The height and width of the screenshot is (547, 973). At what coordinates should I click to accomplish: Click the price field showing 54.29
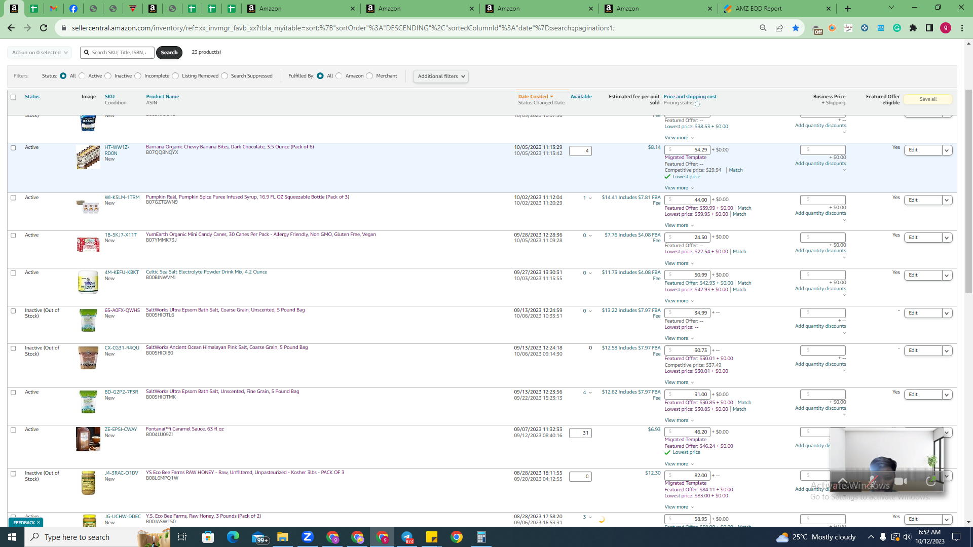click(688, 150)
